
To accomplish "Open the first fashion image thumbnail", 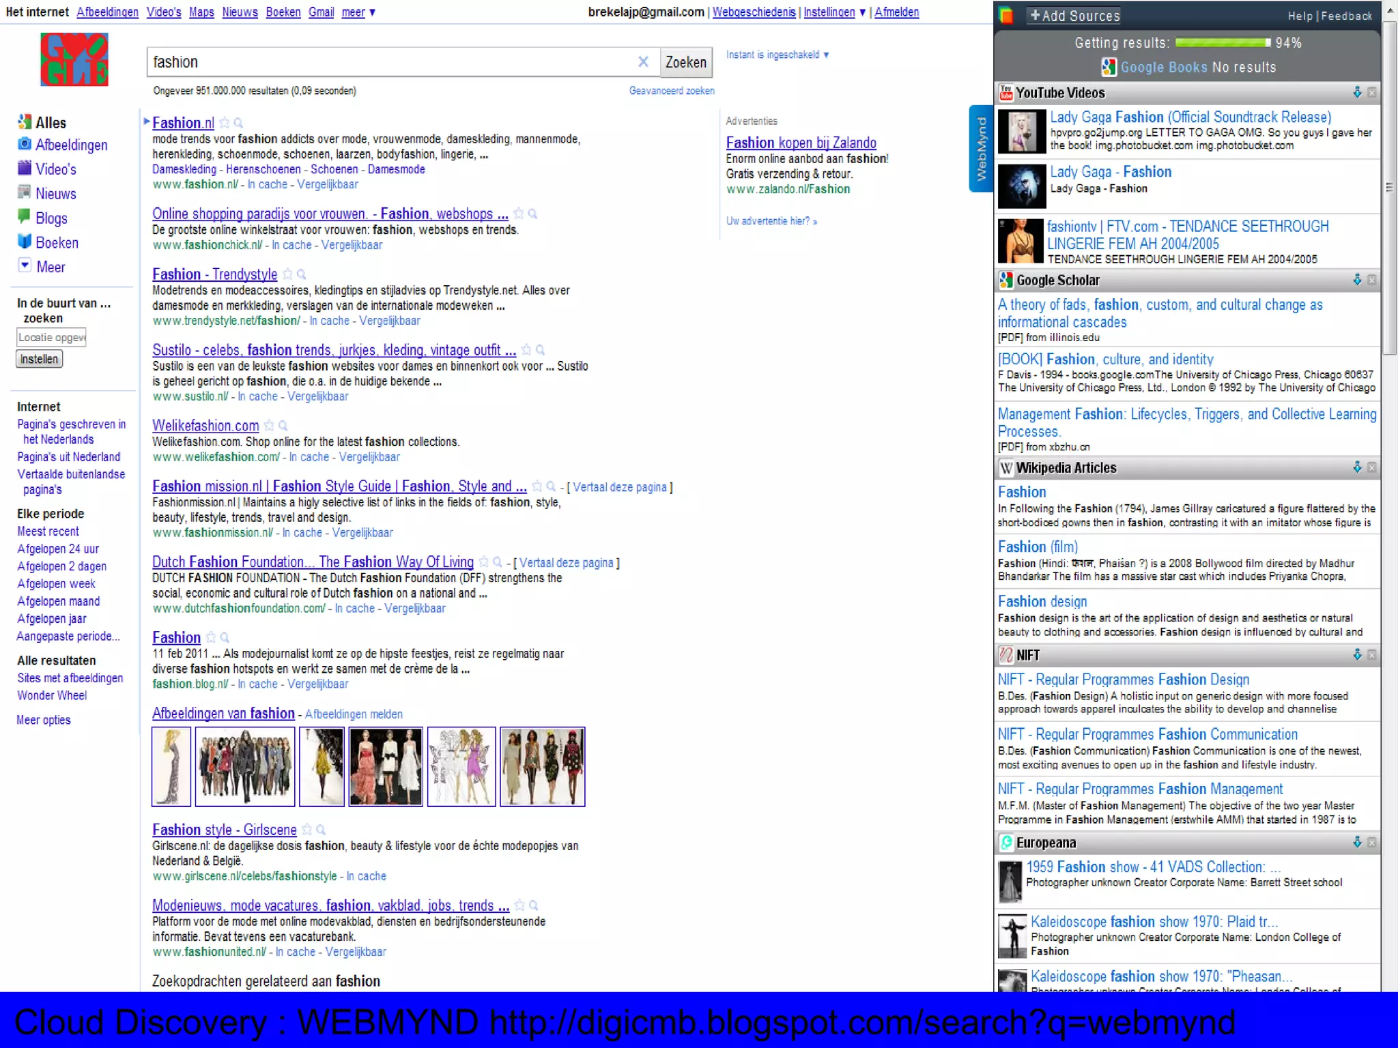I will coord(171,766).
